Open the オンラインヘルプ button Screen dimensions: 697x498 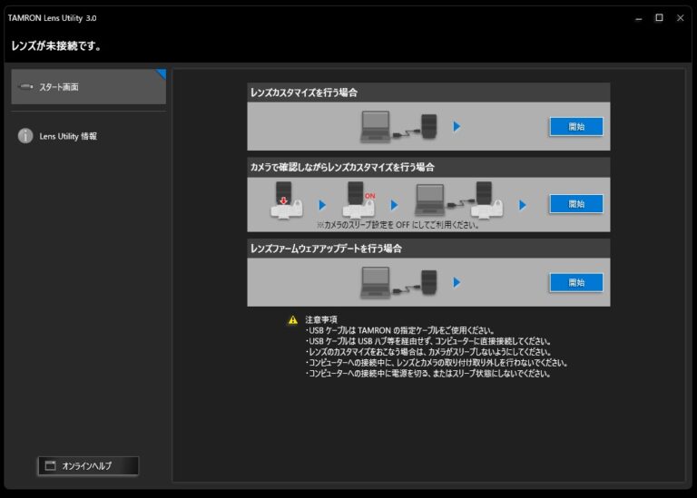[x=88, y=466]
